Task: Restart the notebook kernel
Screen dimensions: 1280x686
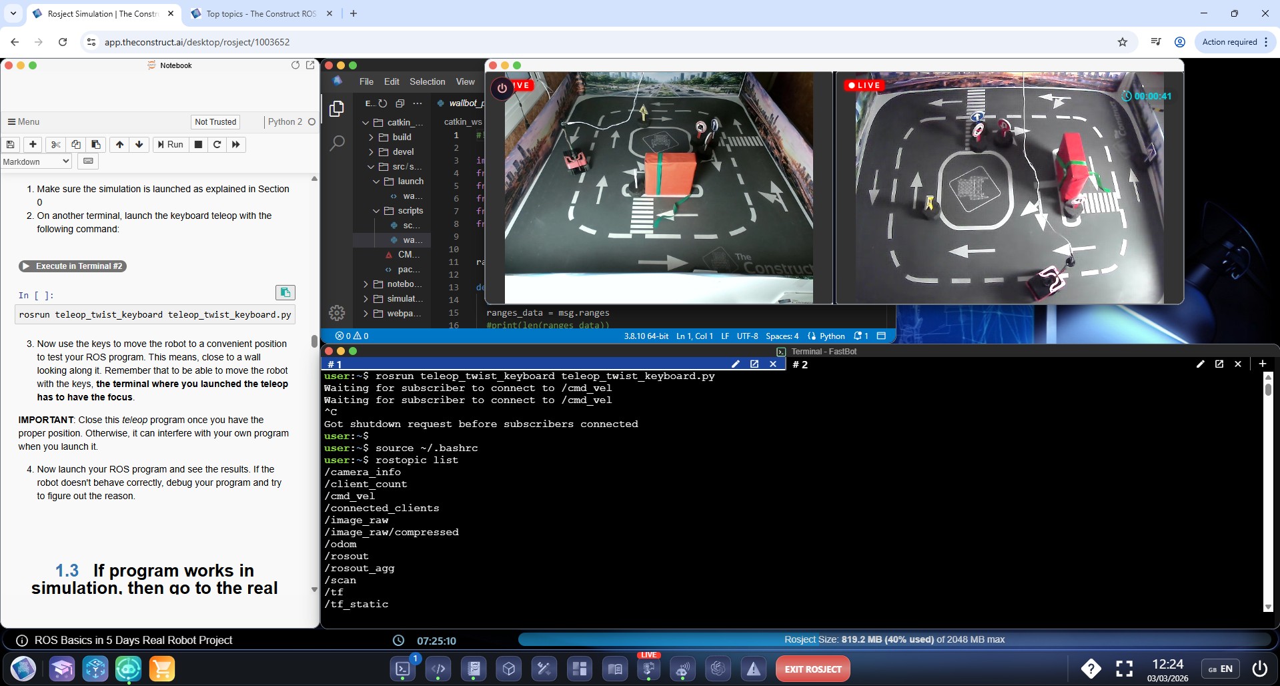Action: click(x=217, y=145)
